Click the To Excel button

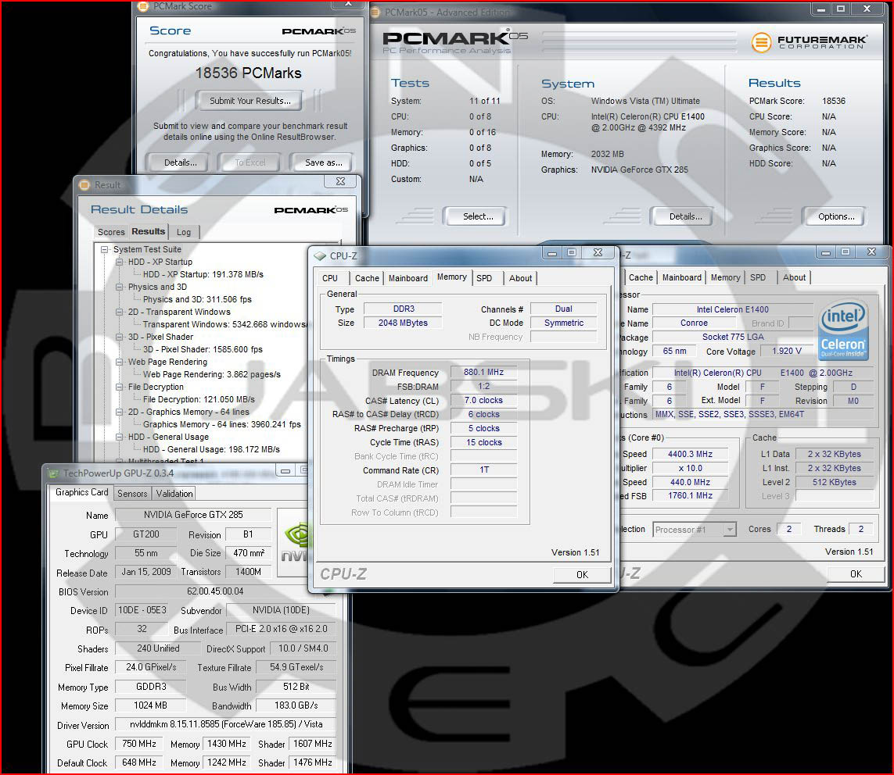[250, 162]
